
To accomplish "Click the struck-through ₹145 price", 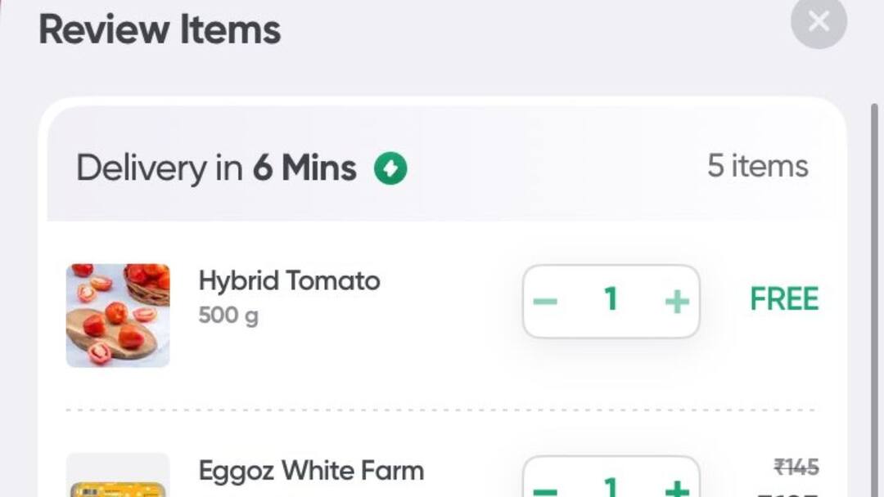I will pos(796,467).
